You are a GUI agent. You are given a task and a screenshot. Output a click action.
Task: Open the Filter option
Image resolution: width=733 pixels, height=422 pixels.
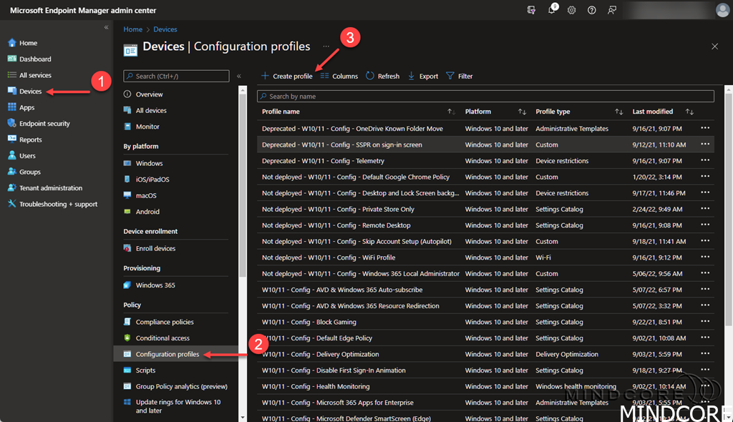coord(459,76)
